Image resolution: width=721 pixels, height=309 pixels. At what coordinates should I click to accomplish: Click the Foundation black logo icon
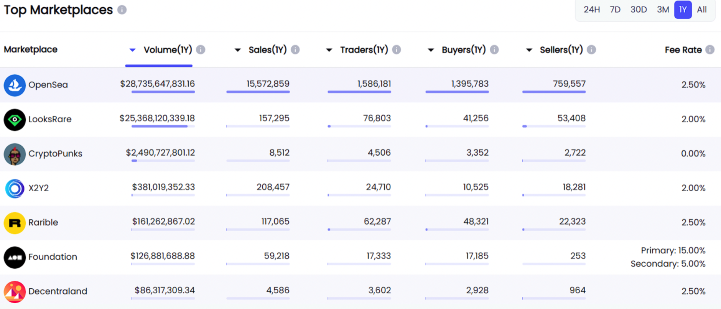(15, 257)
